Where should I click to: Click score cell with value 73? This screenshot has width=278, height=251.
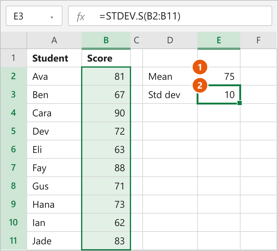[x=106, y=204]
